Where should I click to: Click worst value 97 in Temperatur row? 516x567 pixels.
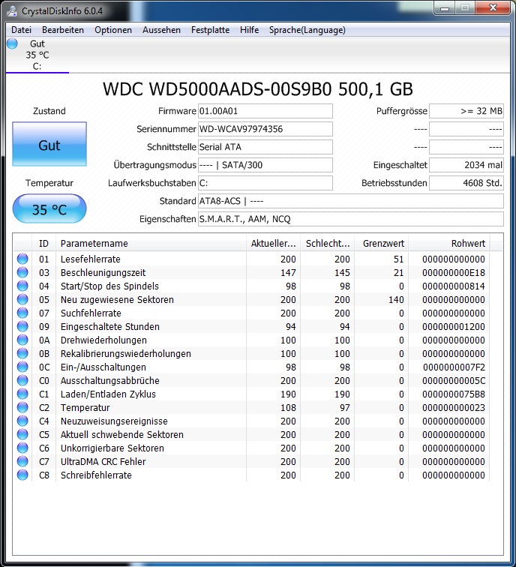tap(344, 407)
